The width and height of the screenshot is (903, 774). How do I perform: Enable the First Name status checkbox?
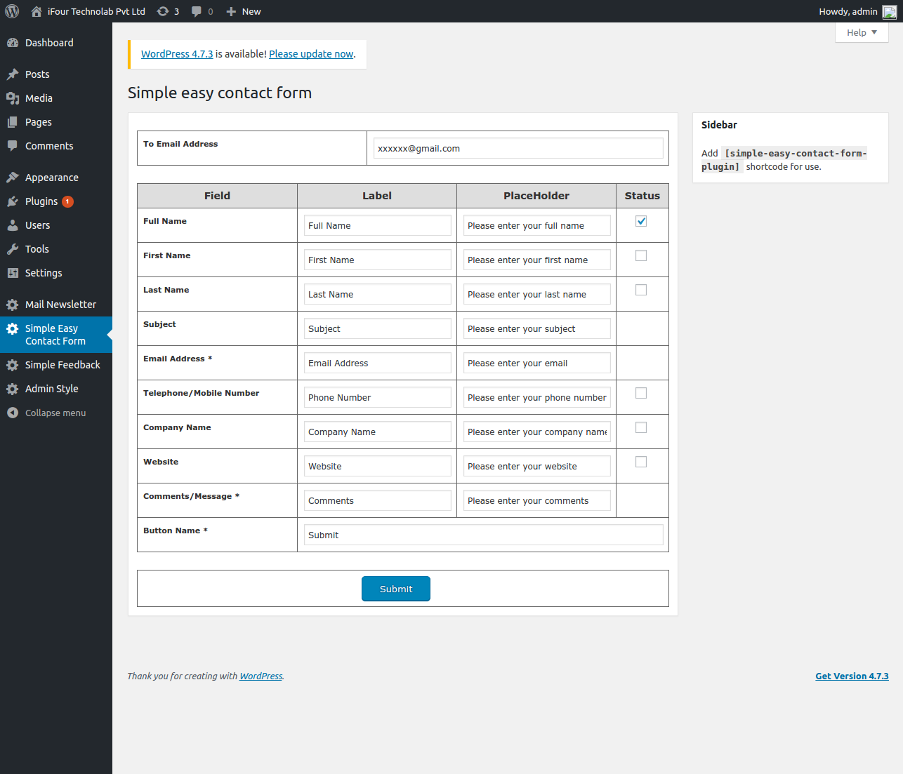[641, 255]
